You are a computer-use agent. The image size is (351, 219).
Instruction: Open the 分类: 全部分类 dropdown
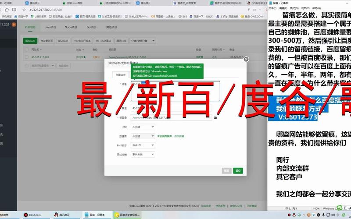tap(143, 41)
